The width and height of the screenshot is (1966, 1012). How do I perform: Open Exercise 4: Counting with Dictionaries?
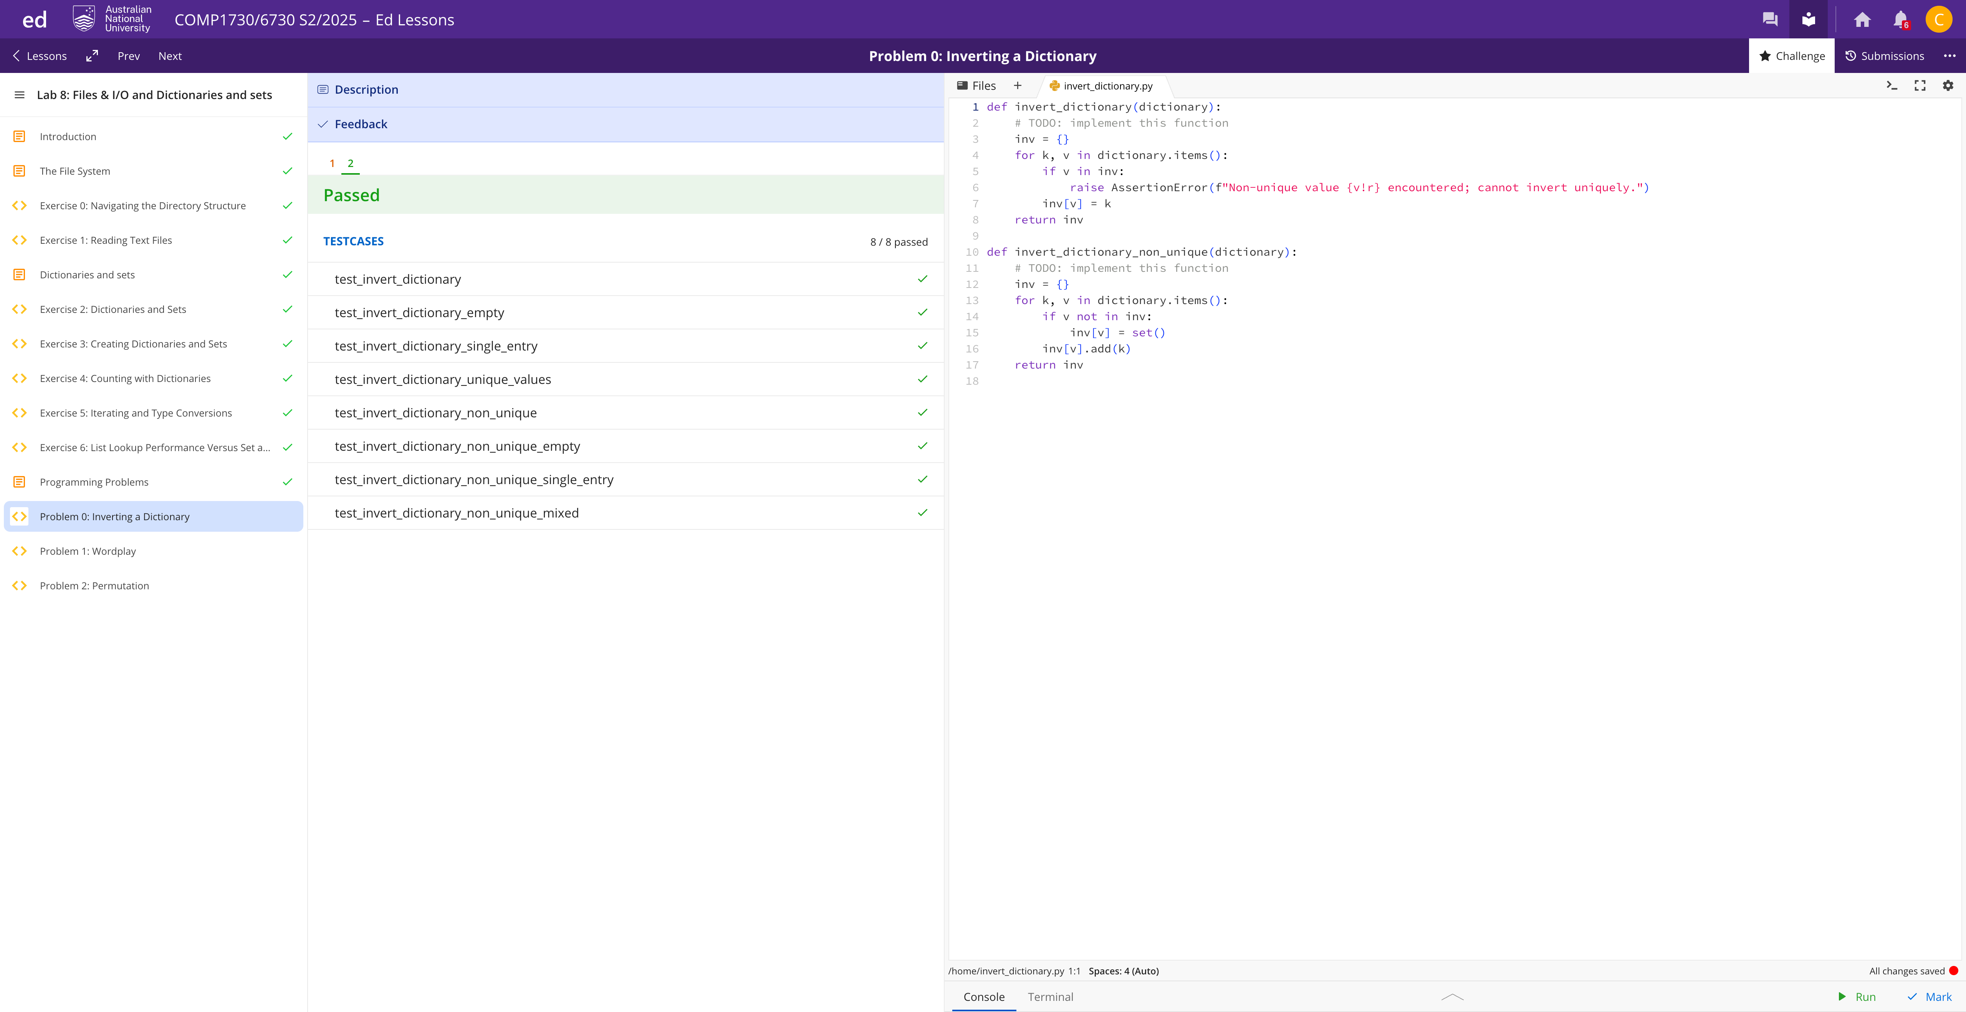[x=154, y=379]
